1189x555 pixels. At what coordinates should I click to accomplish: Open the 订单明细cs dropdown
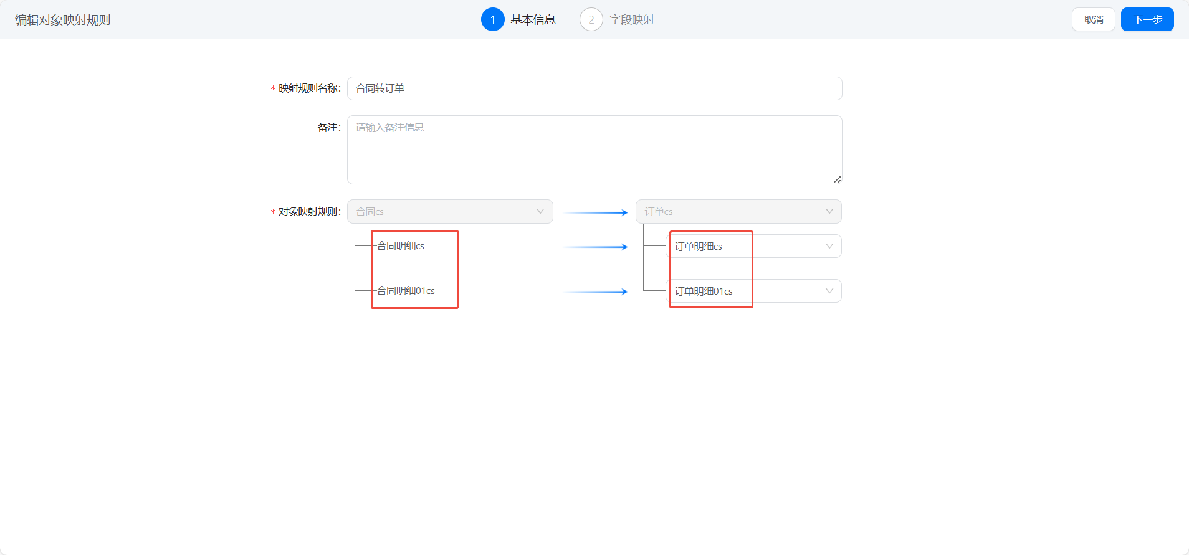[753, 246]
